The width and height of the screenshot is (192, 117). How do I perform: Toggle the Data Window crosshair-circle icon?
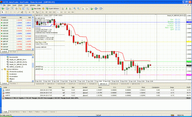click(16, 9)
